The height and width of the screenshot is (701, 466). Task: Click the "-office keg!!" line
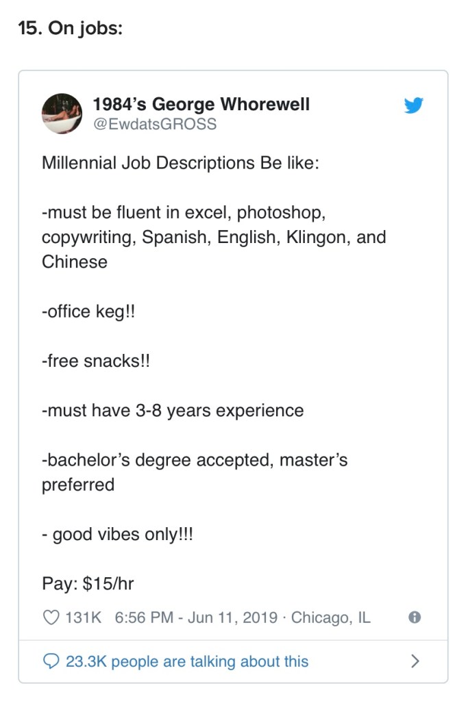[88, 311]
